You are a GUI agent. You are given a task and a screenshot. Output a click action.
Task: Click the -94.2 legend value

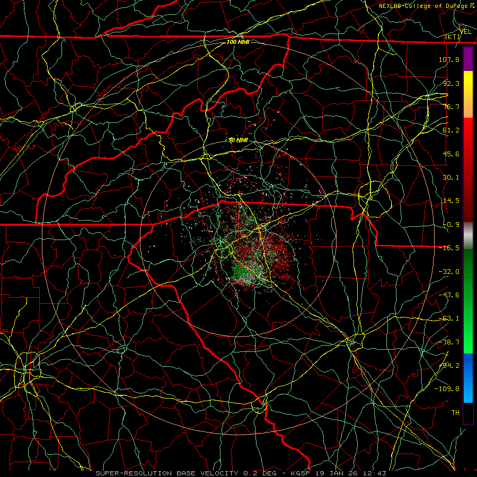[449, 366]
